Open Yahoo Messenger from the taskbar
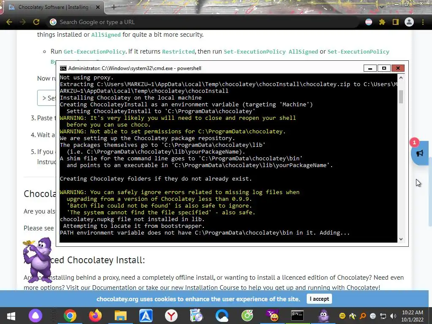This screenshot has height=324, width=432. coord(273,316)
